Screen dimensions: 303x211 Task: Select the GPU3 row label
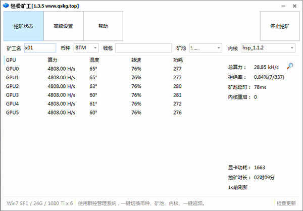12,95
